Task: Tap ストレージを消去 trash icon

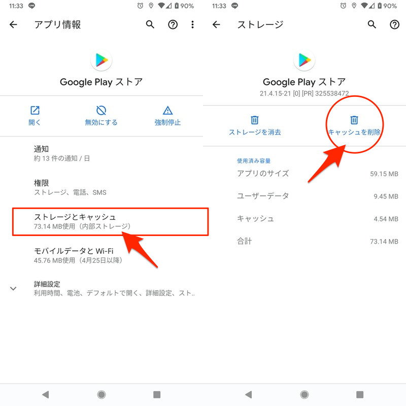Action: [255, 120]
